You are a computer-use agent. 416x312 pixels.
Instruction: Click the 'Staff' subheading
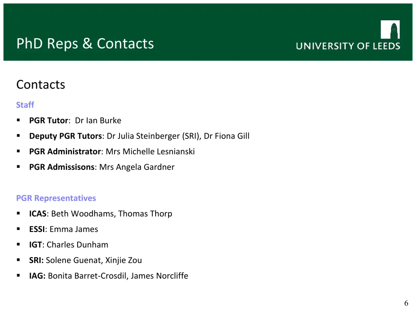[25, 105]
